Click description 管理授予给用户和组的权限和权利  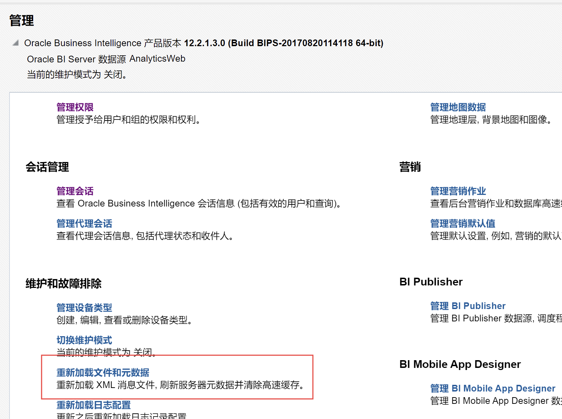(129, 120)
